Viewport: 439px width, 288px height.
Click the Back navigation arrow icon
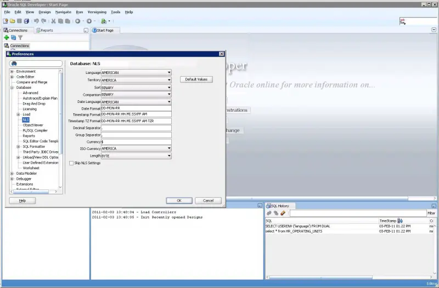[77, 21]
